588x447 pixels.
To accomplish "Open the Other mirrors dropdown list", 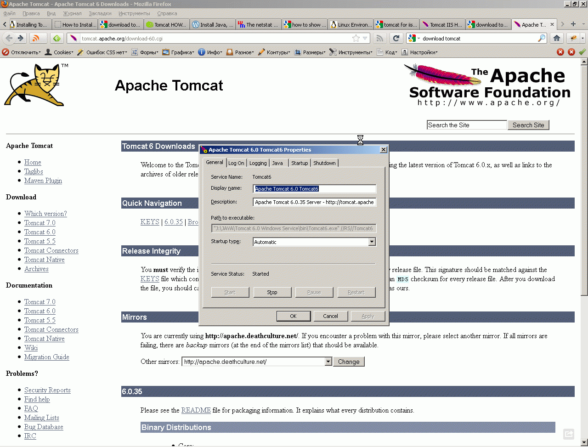I will [328, 362].
